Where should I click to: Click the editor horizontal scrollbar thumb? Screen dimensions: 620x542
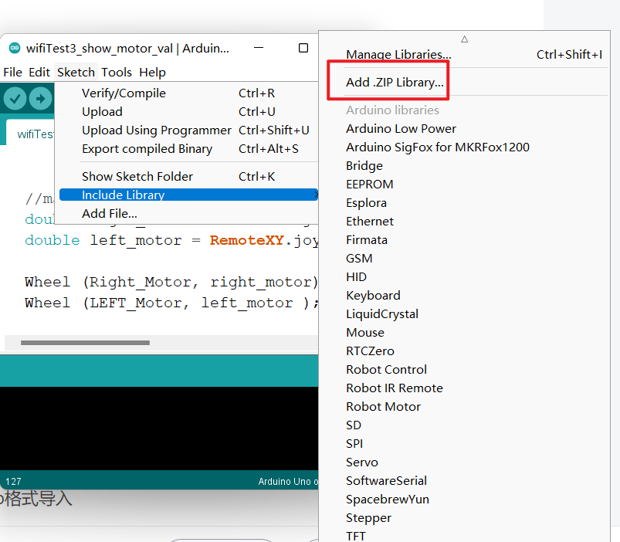[85, 343]
